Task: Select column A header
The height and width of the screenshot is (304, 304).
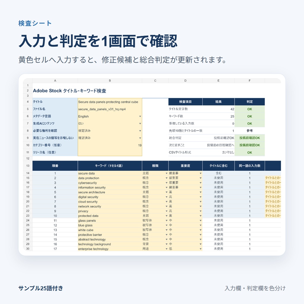Action: click(55, 81)
